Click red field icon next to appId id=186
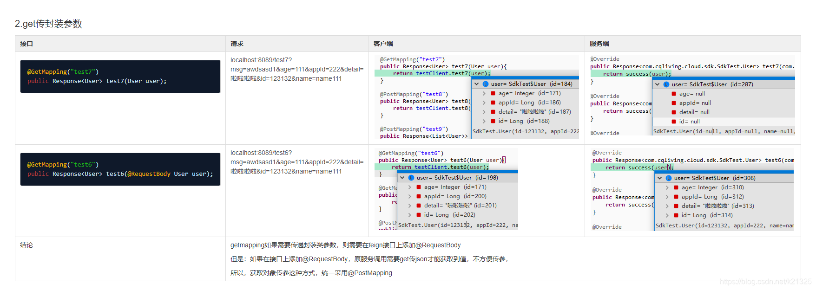 tap(493, 103)
